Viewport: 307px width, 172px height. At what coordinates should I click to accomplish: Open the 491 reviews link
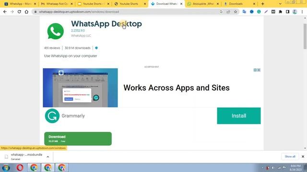[52, 48]
